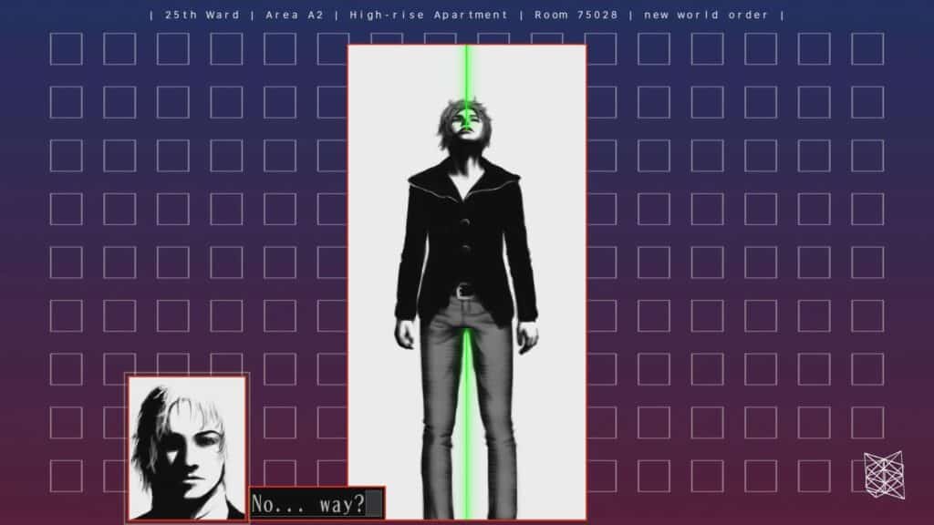Screen dimensions: 934x525
Task: Click the "High-rise Apartment" header text
Action: tap(429, 15)
